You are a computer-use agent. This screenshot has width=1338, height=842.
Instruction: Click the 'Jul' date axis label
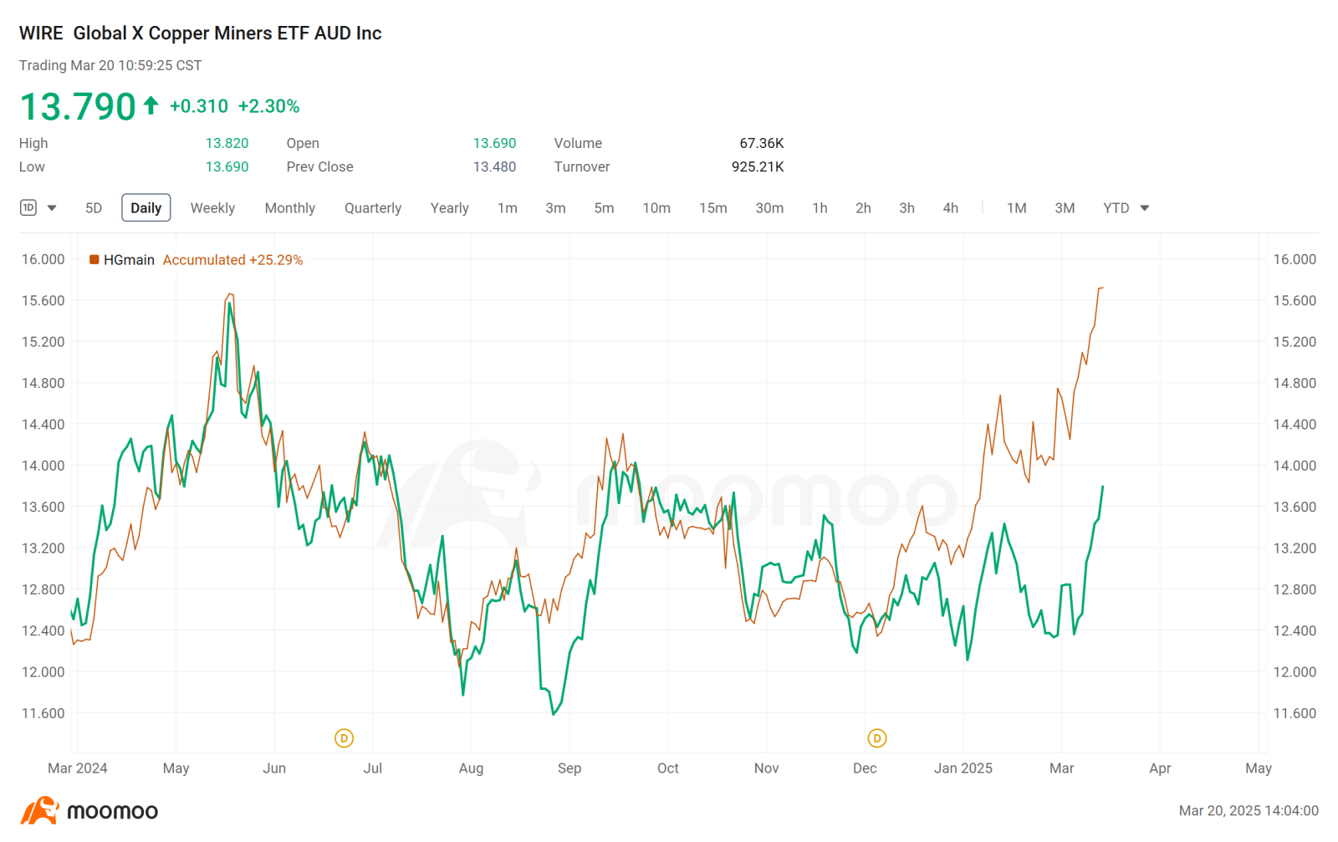click(x=373, y=768)
